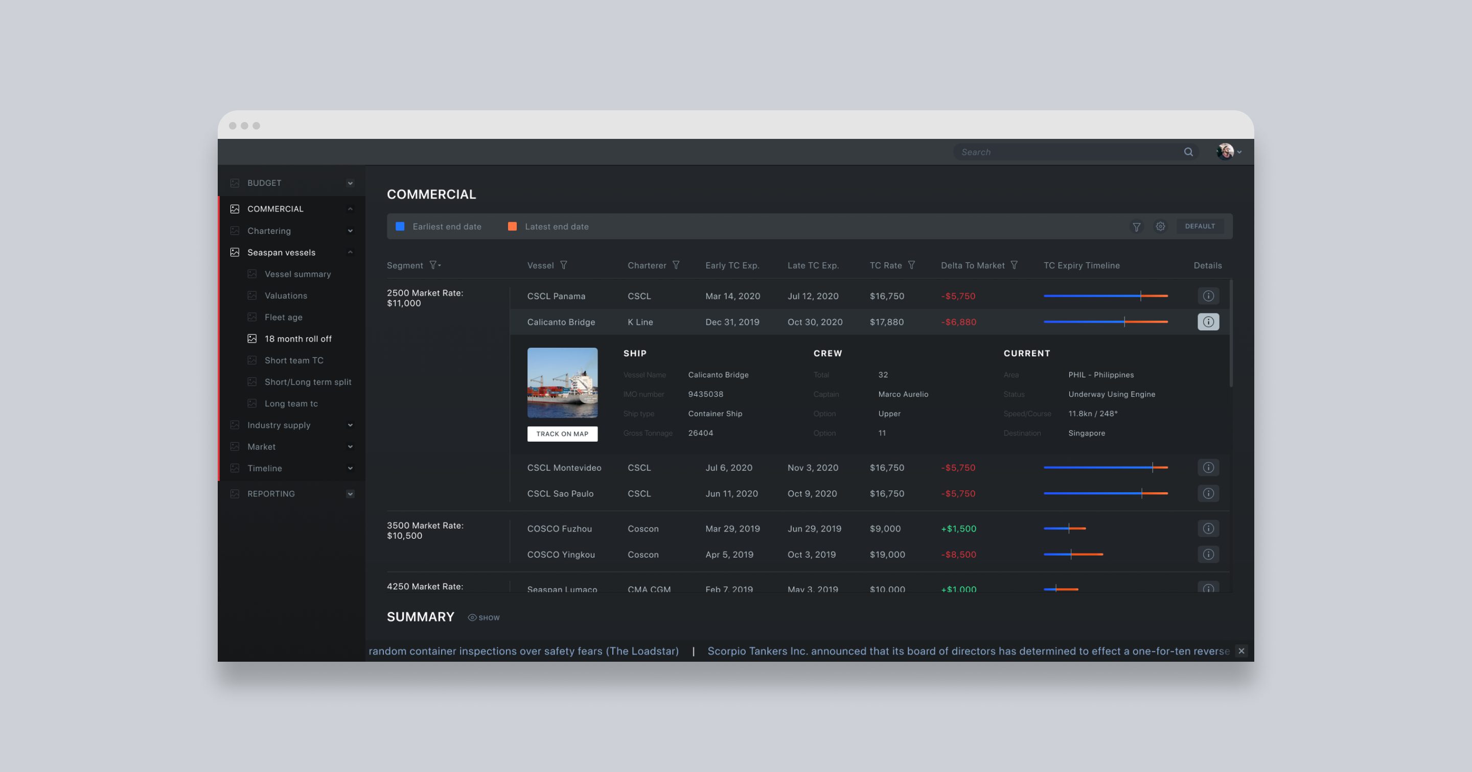Click the TRACK ON MAP button
Screen dimensions: 1472x772
point(562,433)
